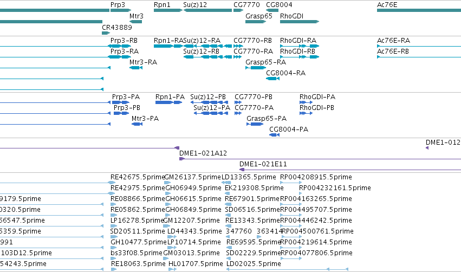The width and height of the screenshot is (461, 272).
Task: Click protein Su(z)12-PB label
Action: (208, 97)
